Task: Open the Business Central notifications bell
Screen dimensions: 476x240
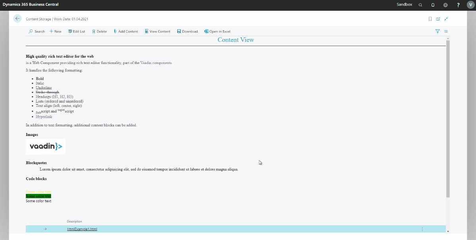Action: 433,5
